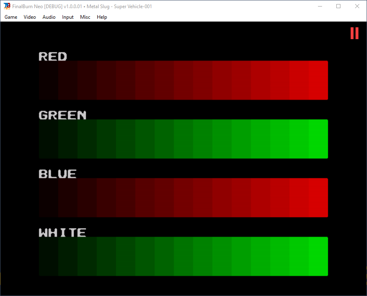The height and width of the screenshot is (296, 367).
Task: Click the RED label above the top gradient
Action: click(52, 56)
